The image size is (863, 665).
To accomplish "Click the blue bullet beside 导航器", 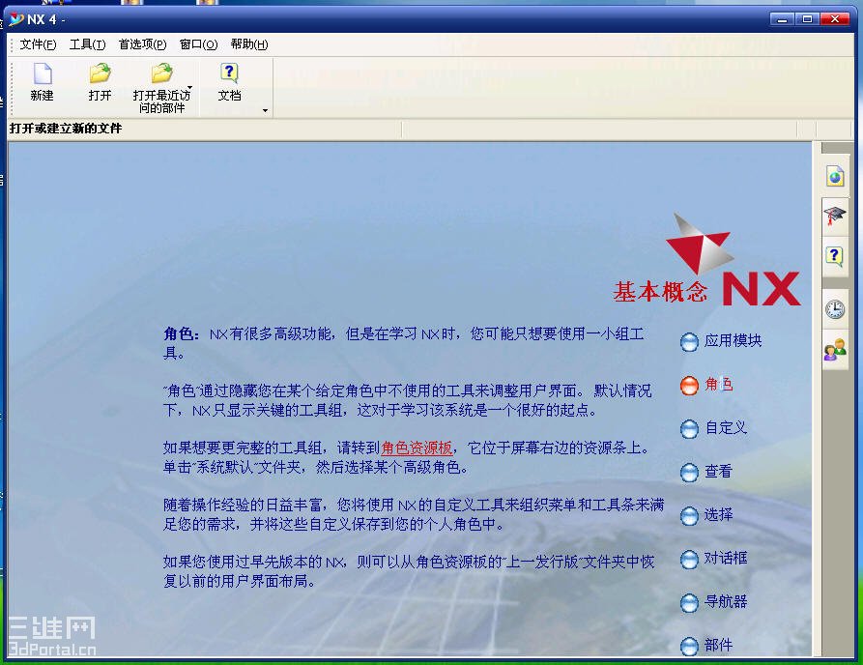I will [x=689, y=603].
